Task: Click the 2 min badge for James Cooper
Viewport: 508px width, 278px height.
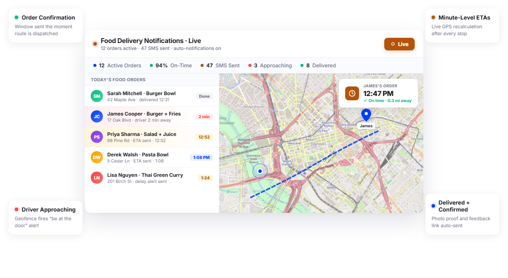Action: 204,117
